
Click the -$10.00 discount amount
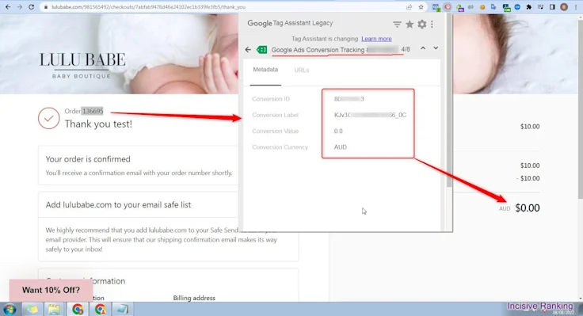(x=528, y=178)
